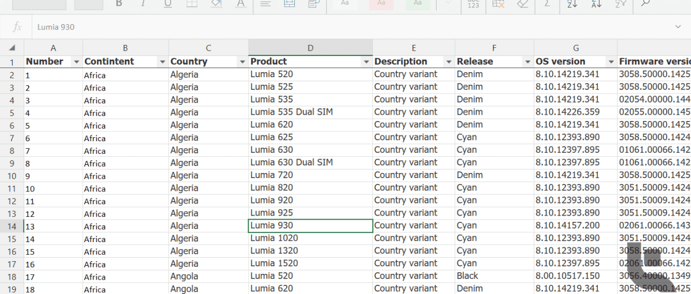Apply the white Aa cell style

point(345,3)
